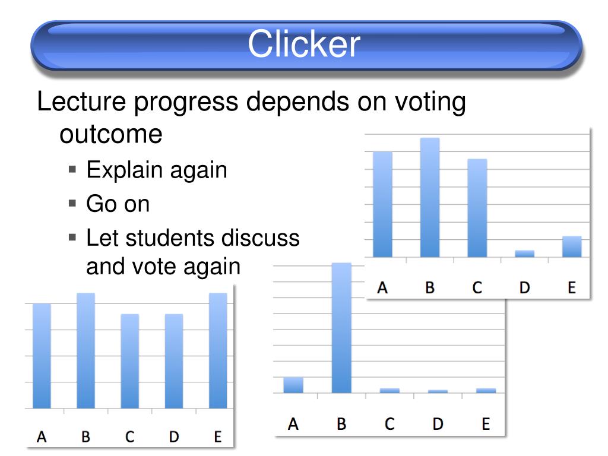This screenshot has height=456, width=608.
Task: Click axis label D in bottom-left chart
Action: pyautogui.click(x=174, y=437)
